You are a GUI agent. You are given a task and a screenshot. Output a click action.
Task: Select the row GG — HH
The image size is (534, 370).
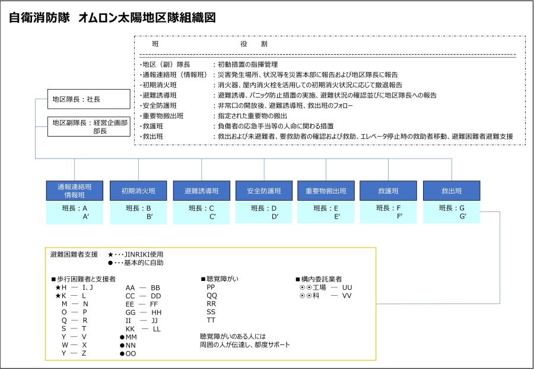click(x=144, y=312)
